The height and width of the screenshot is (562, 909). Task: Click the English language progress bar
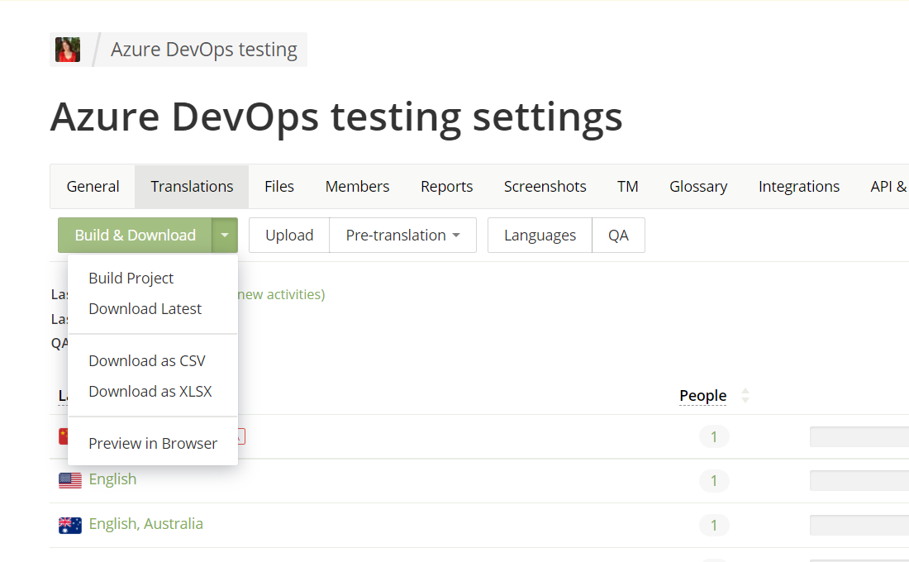859,481
